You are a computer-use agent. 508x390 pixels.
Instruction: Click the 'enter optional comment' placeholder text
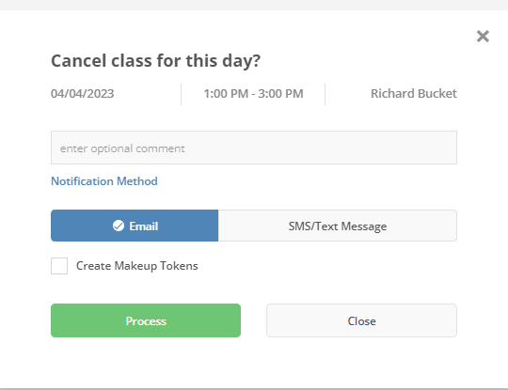122,148
